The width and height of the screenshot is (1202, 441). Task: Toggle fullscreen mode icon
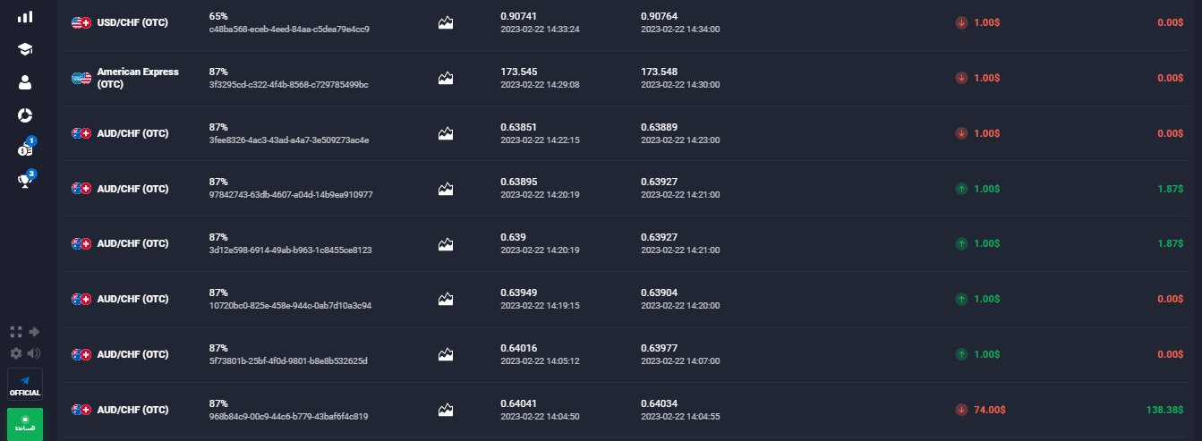16,331
